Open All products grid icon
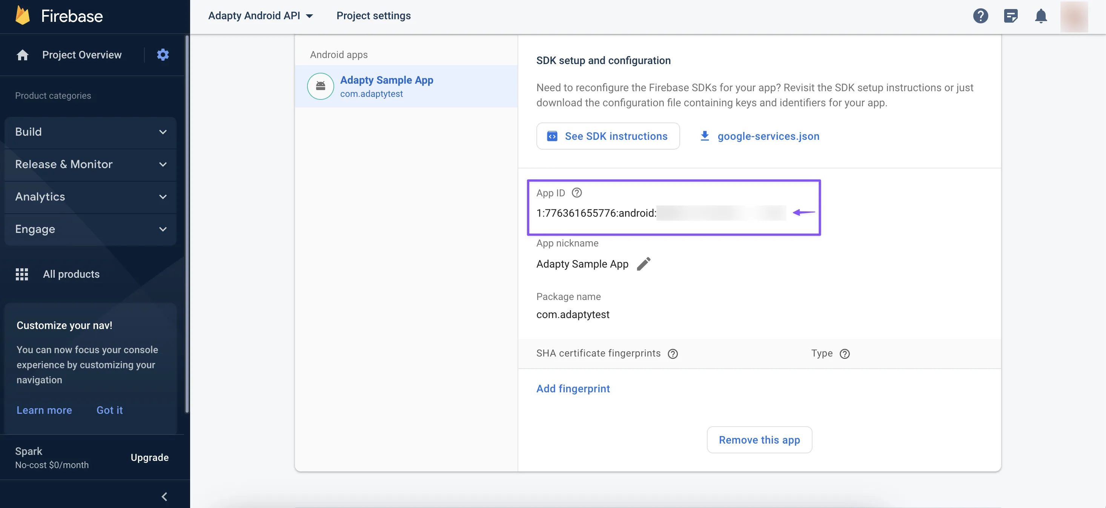 point(22,274)
